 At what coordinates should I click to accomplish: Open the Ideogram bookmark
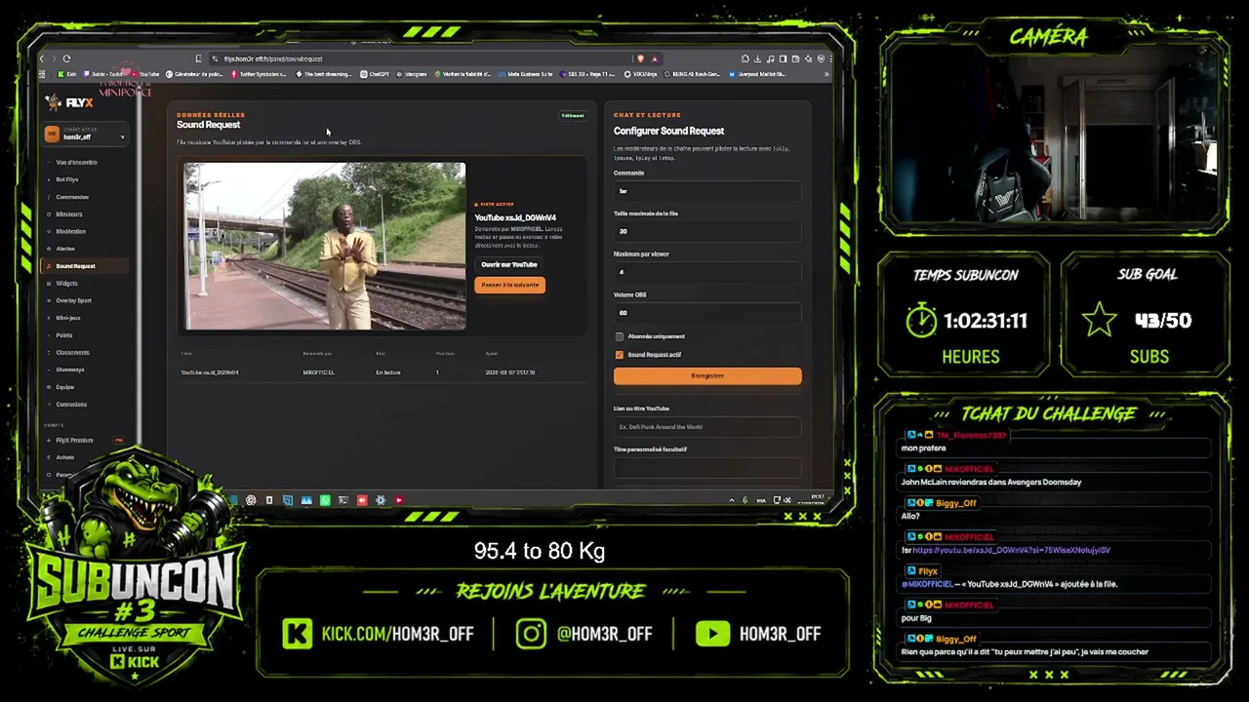413,74
